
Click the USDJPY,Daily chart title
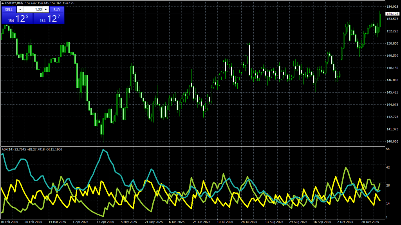(x=14, y=4)
